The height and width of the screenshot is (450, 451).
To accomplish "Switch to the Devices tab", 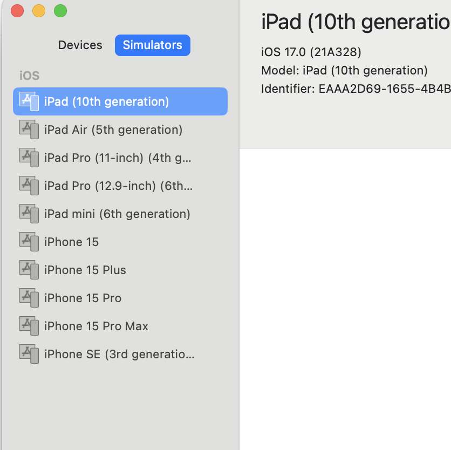I will (x=80, y=45).
